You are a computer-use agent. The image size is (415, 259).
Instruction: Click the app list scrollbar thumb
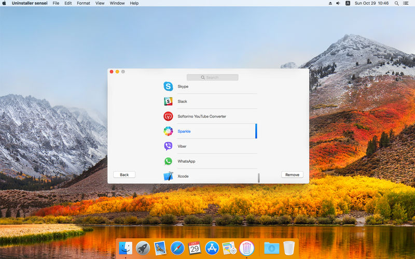(258, 178)
